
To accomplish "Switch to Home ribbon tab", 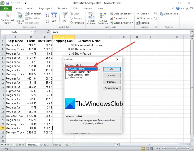I will click(19, 8).
